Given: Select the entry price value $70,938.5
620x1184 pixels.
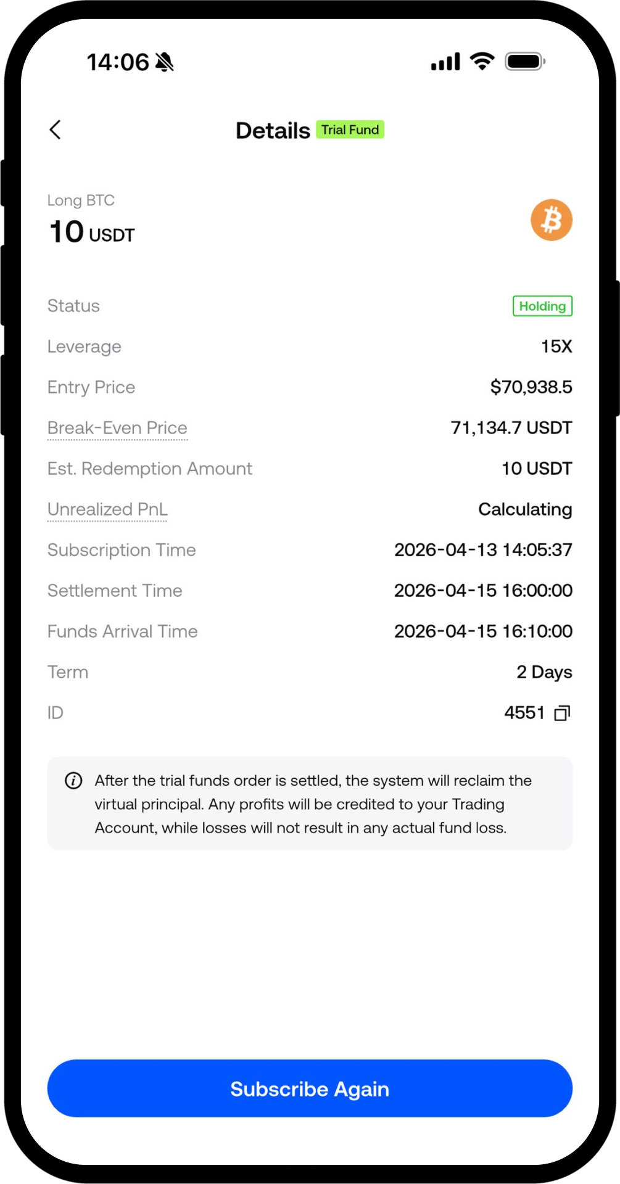Looking at the screenshot, I should (531, 387).
